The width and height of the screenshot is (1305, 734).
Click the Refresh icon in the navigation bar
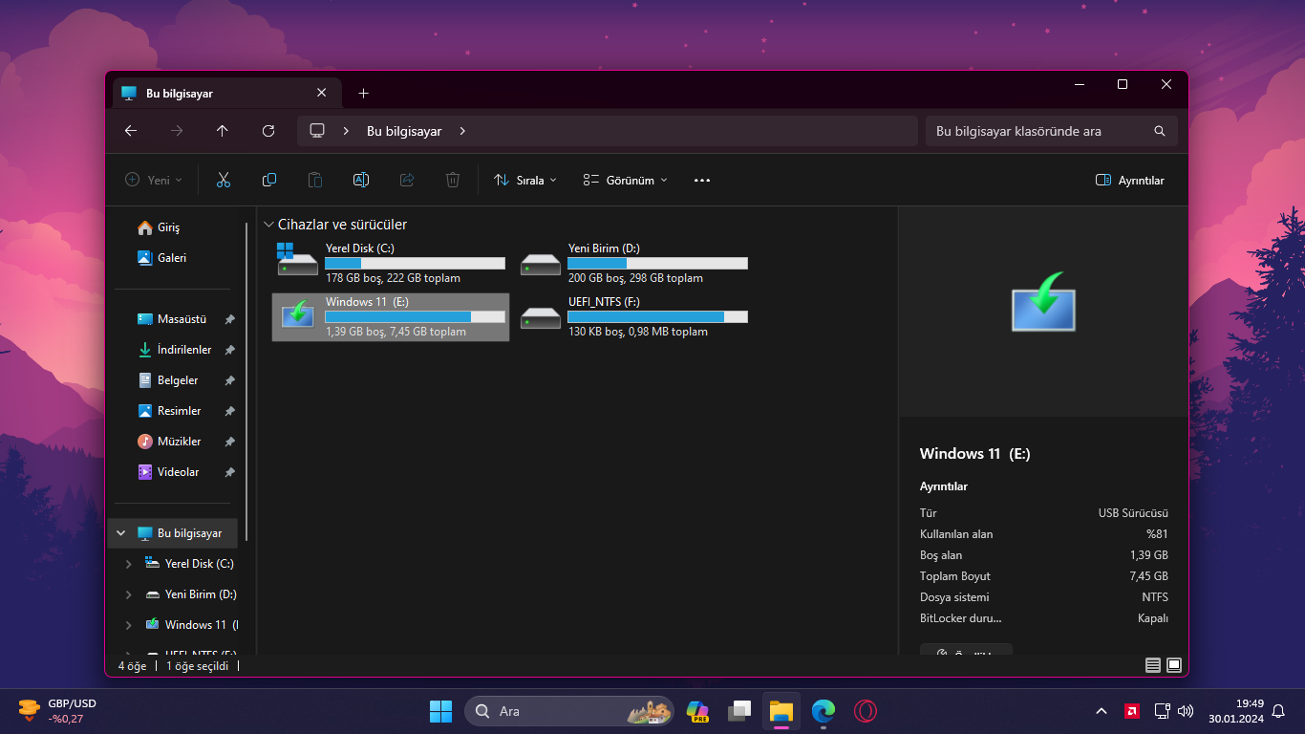[268, 131]
